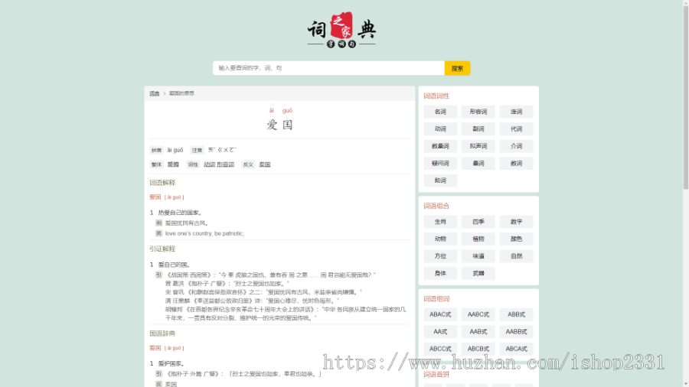Screen dimensions: 689x387
Task: Click the English definition 'love one's country'
Action: [x=204, y=233]
